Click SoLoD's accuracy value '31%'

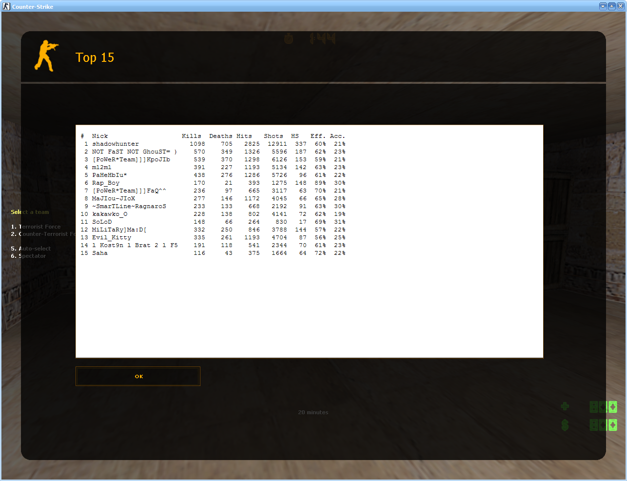pyautogui.click(x=340, y=222)
